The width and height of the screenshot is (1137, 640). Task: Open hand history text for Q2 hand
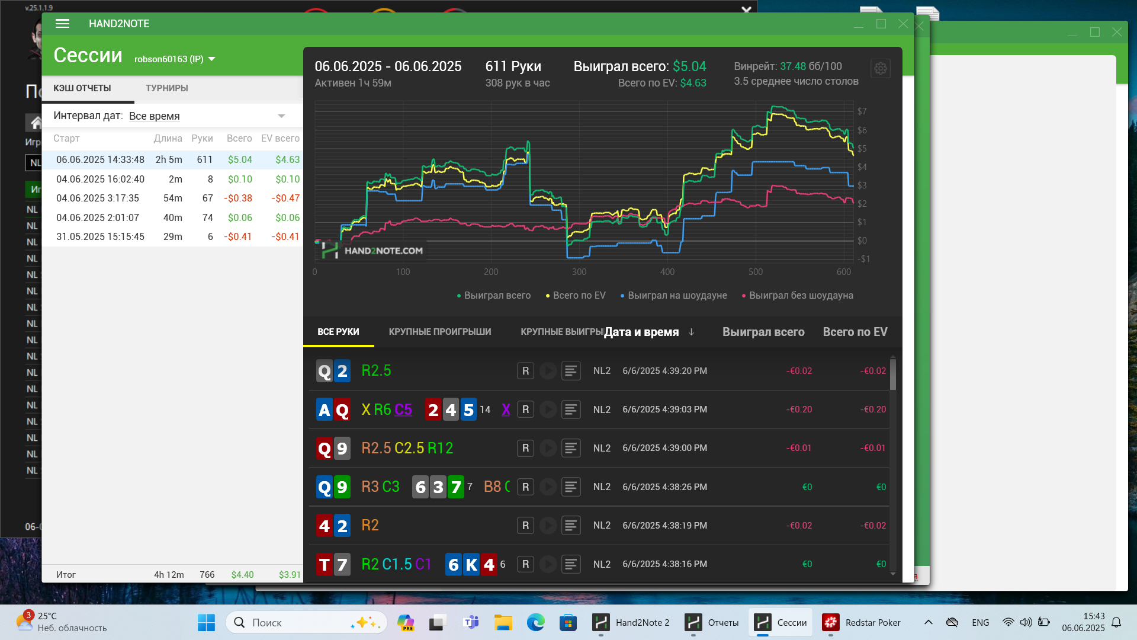click(x=571, y=371)
